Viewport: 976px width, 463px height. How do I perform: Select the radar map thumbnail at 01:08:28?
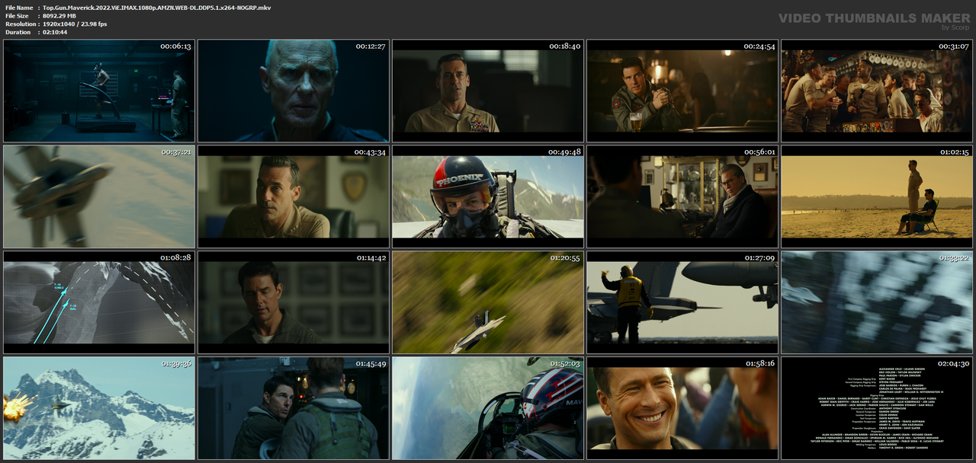(x=99, y=302)
